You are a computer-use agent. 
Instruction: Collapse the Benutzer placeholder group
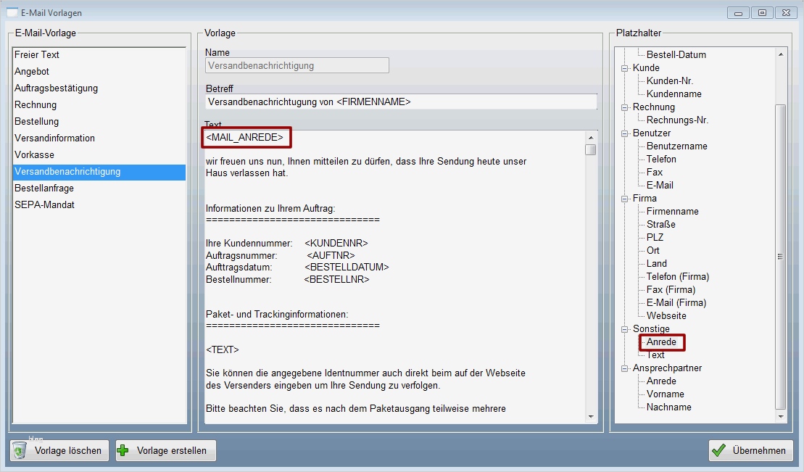coord(625,133)
